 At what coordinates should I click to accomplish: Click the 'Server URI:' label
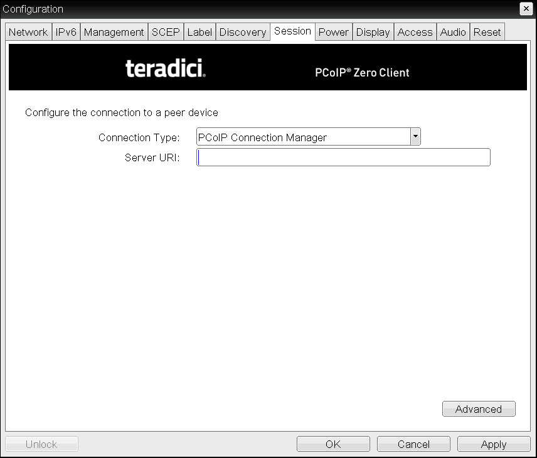point(152,157)
